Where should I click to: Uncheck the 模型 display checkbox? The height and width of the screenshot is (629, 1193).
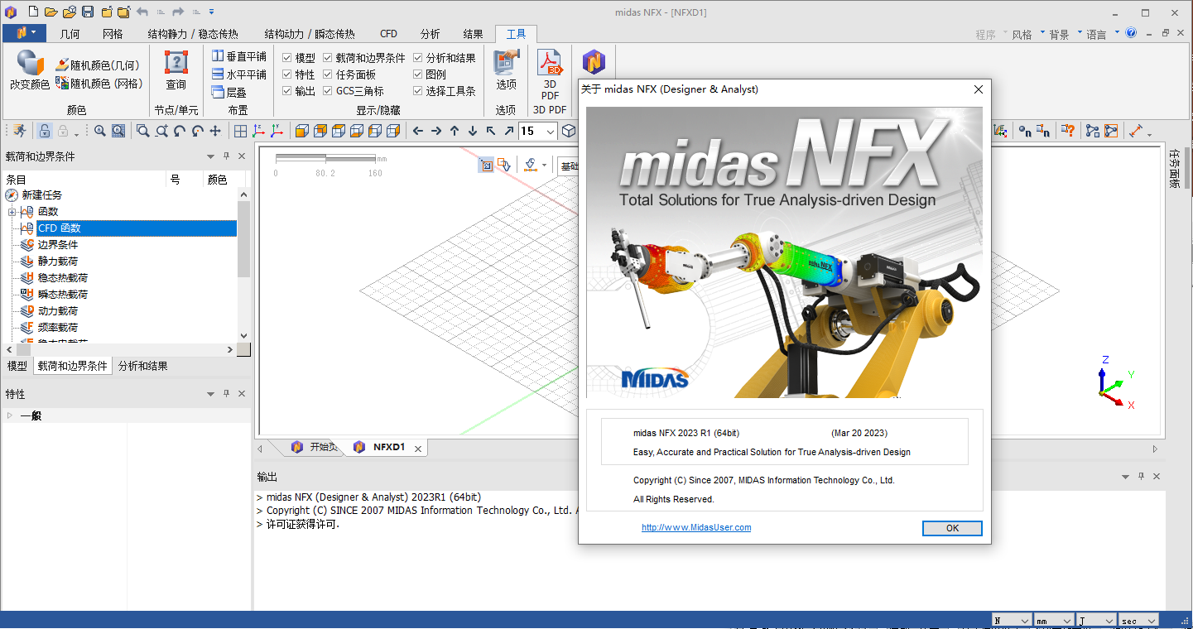pyautogui.click(x=287, y=58)
